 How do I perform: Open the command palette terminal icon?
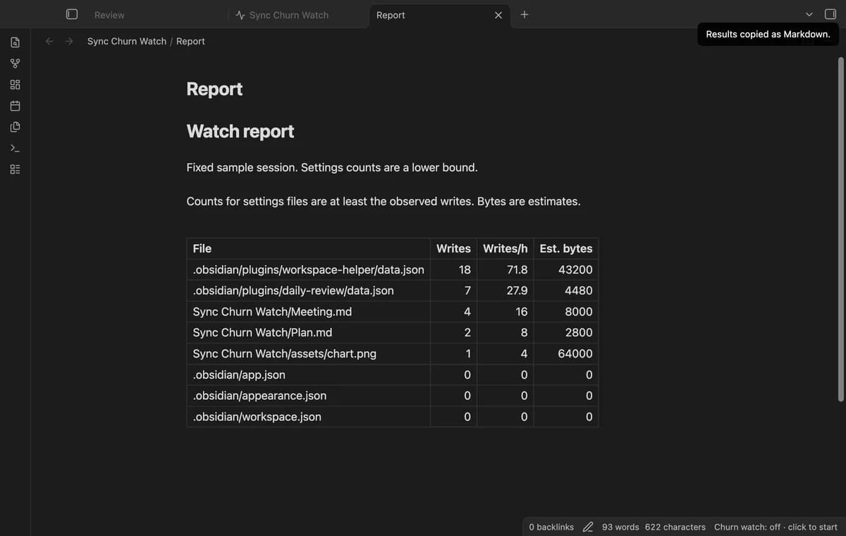pyautogui.click(x=15, y=148)
